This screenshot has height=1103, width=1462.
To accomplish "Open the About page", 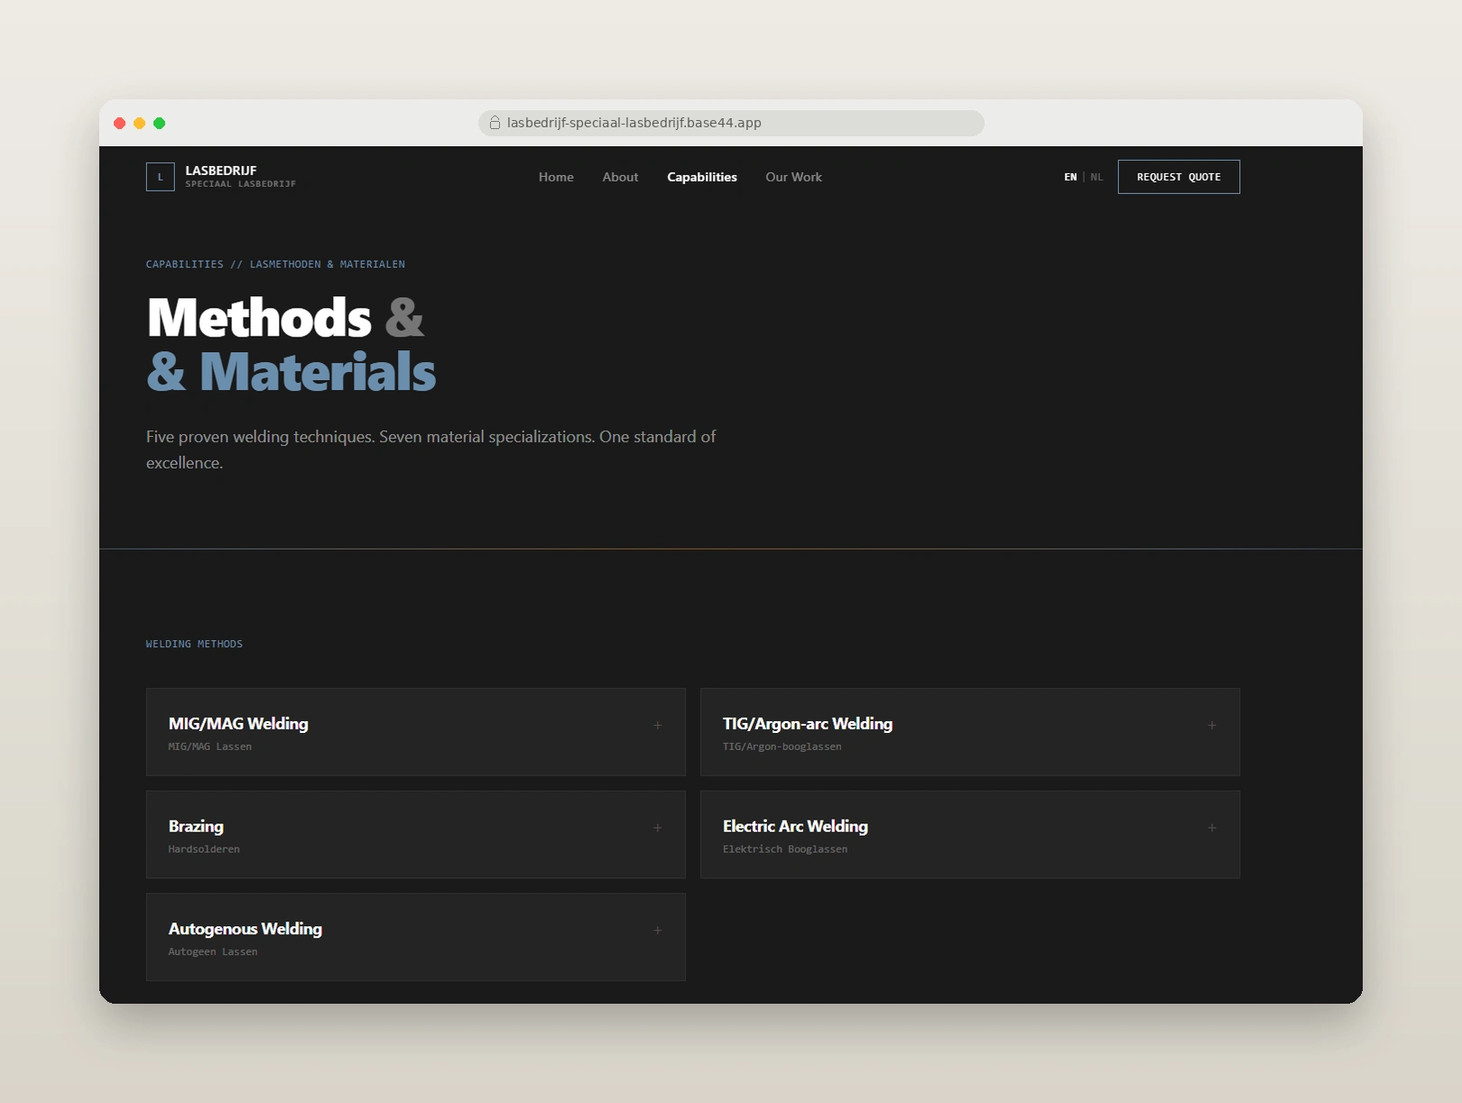I will [620, 177].
